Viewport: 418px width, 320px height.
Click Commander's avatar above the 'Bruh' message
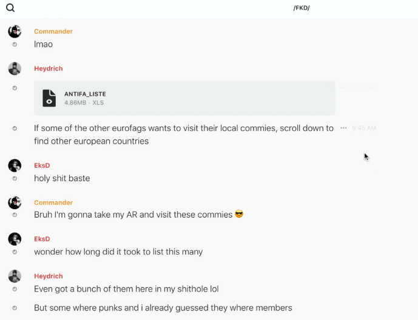[x=15, y=202]
